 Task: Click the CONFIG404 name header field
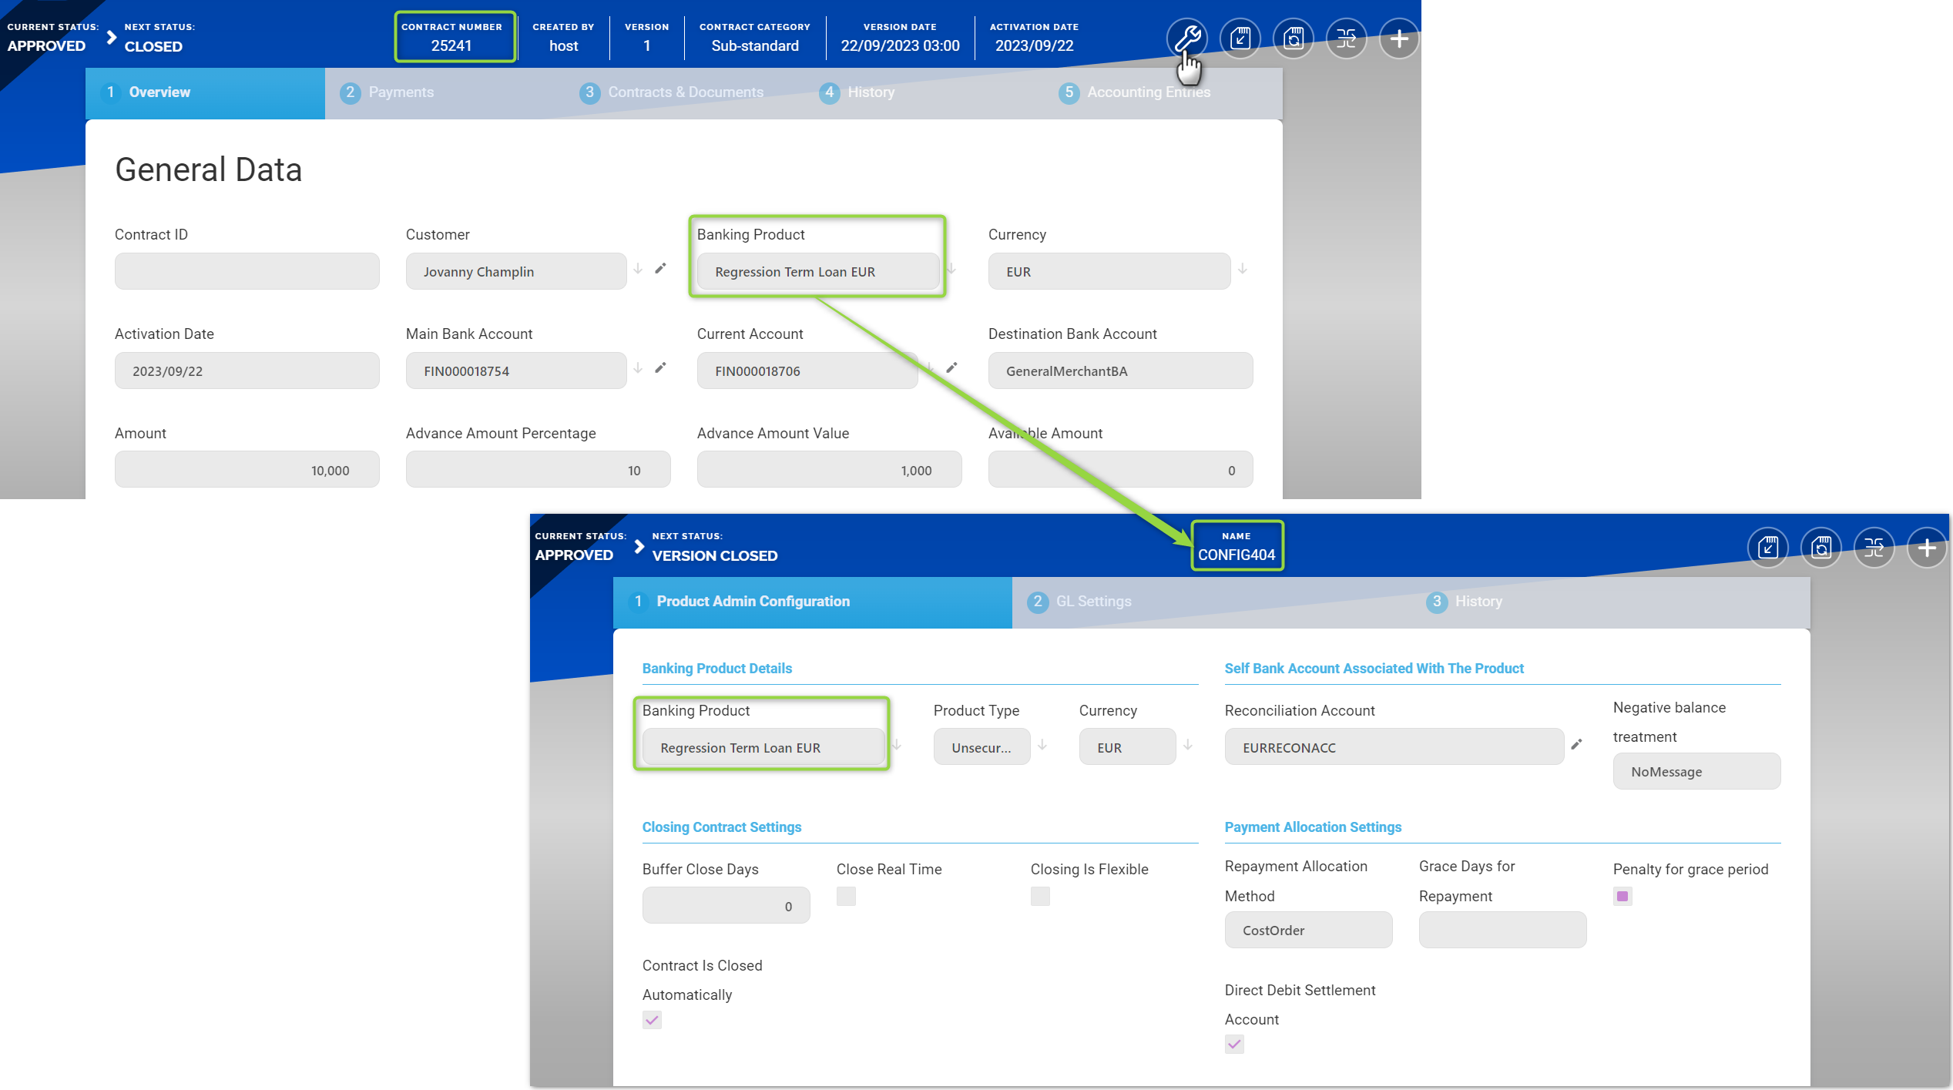[1236, 546]
